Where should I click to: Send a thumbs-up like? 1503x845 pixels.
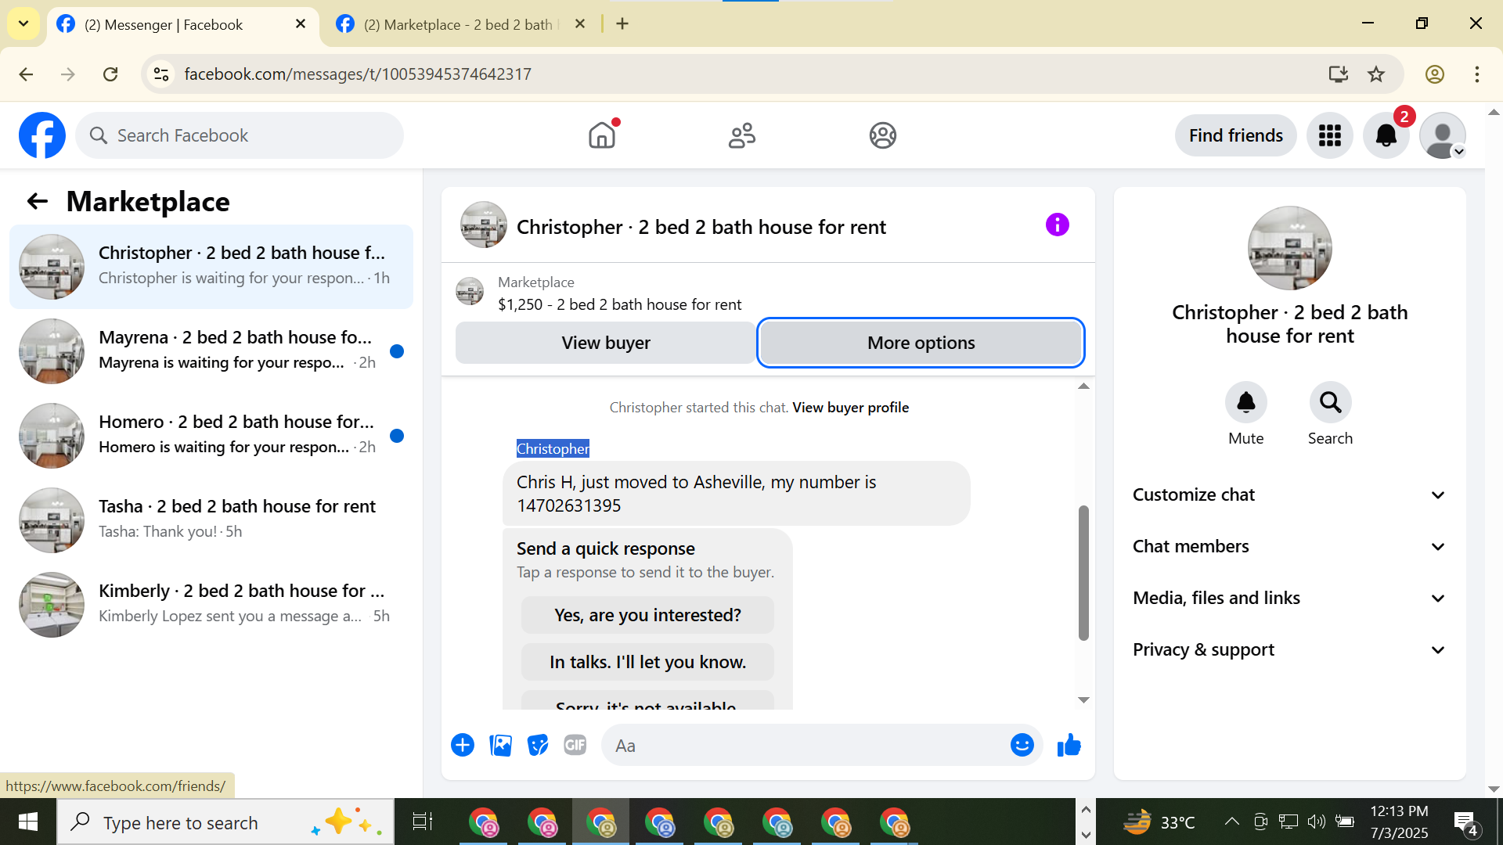pyautogui.click(x=1069, y=746)
